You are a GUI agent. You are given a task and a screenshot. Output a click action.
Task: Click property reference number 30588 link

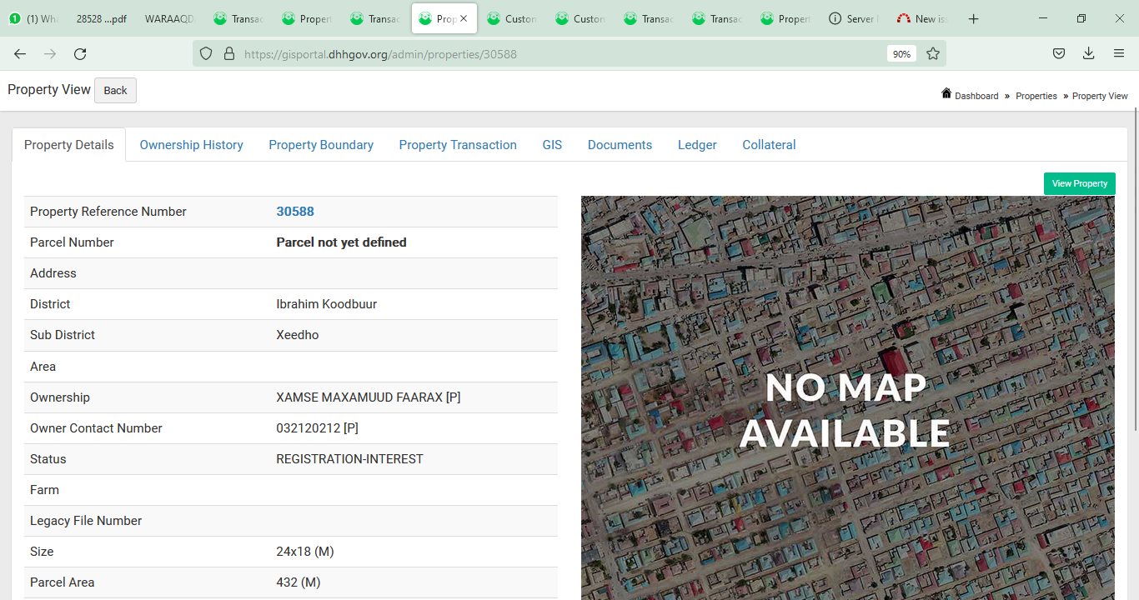[x=295, y=212]
